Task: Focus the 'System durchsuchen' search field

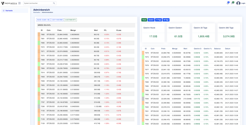Action: click(x=38, y=3)
